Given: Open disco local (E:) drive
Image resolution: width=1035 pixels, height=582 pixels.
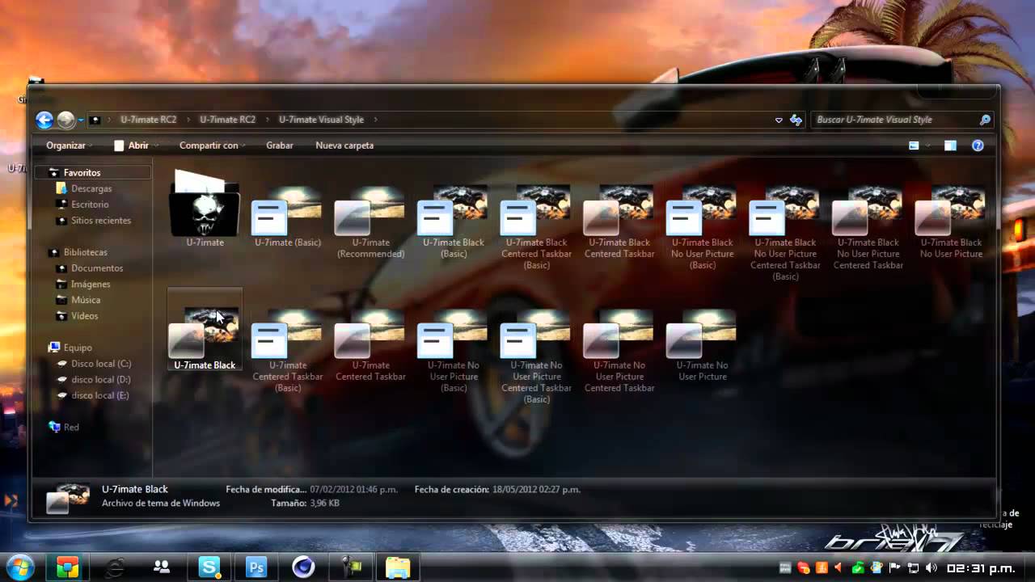Looking at the screenshot, I should tap(99, 395).
